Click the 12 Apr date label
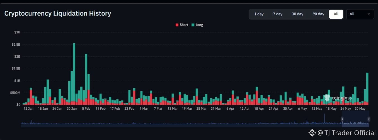Screen dimensions: 378x140 coord(245,109)
